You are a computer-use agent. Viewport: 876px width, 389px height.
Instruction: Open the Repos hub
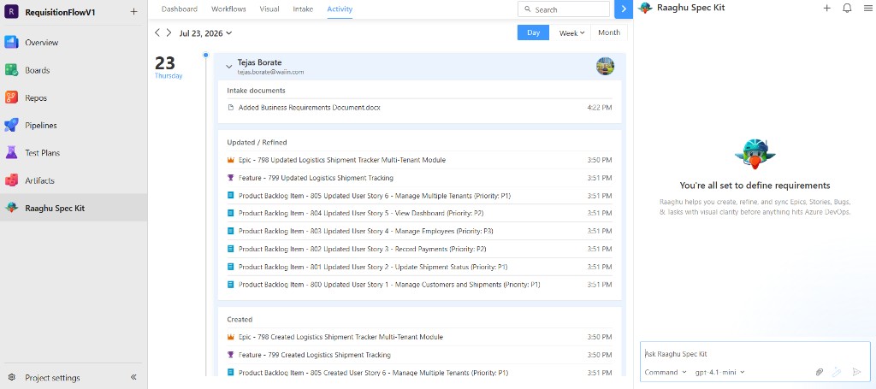coord(74,97)
